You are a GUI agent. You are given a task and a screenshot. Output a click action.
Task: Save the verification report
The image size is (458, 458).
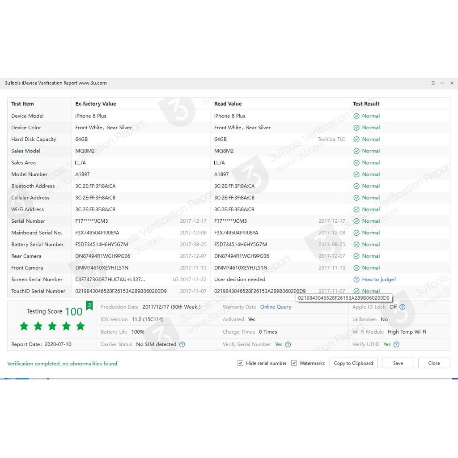[x=398, y=363]
